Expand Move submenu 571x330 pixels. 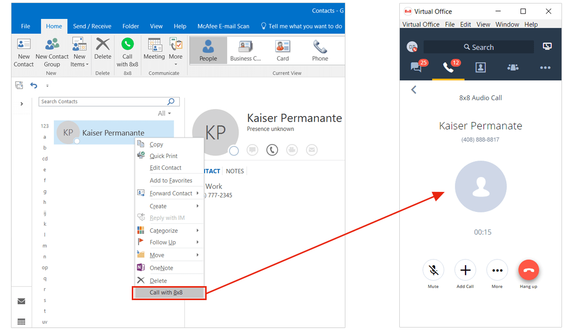169,255
